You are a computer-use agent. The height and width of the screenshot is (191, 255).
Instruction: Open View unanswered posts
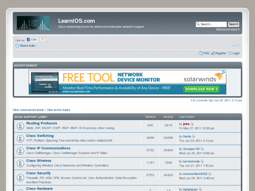pos(28,110)
